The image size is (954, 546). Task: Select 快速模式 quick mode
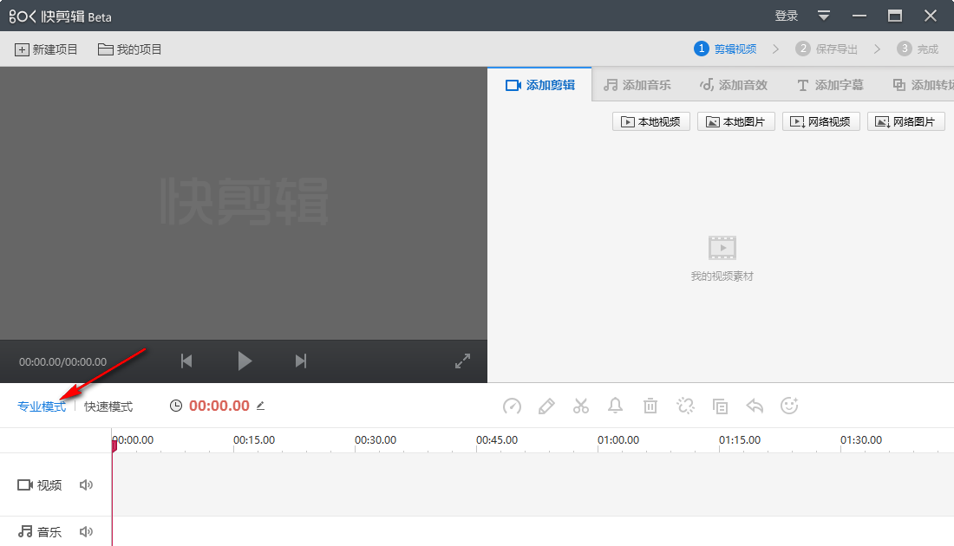click(x=108, y=406)
